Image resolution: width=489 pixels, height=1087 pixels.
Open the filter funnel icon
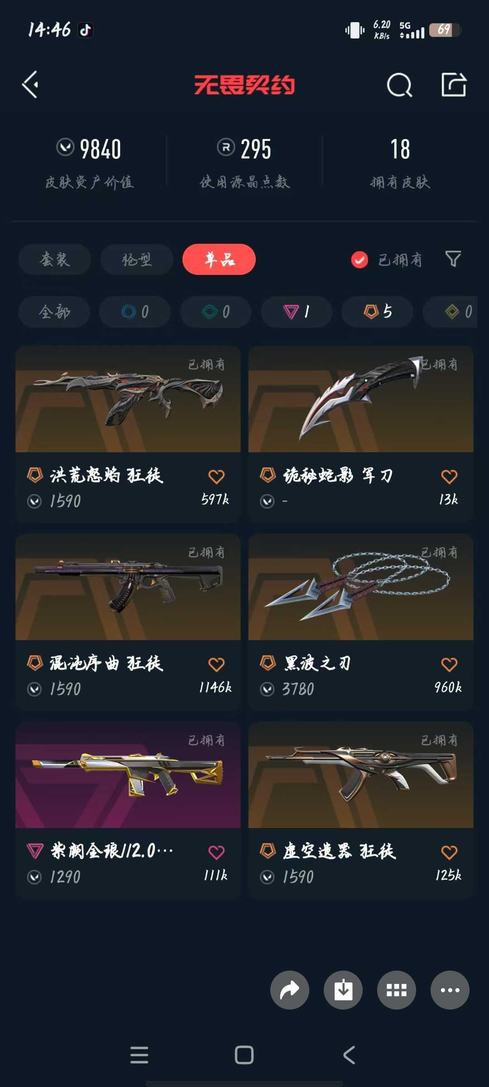click(x=453, y=259)
